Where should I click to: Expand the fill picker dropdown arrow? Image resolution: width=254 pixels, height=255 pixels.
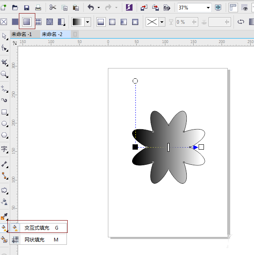tap(87, 22)
